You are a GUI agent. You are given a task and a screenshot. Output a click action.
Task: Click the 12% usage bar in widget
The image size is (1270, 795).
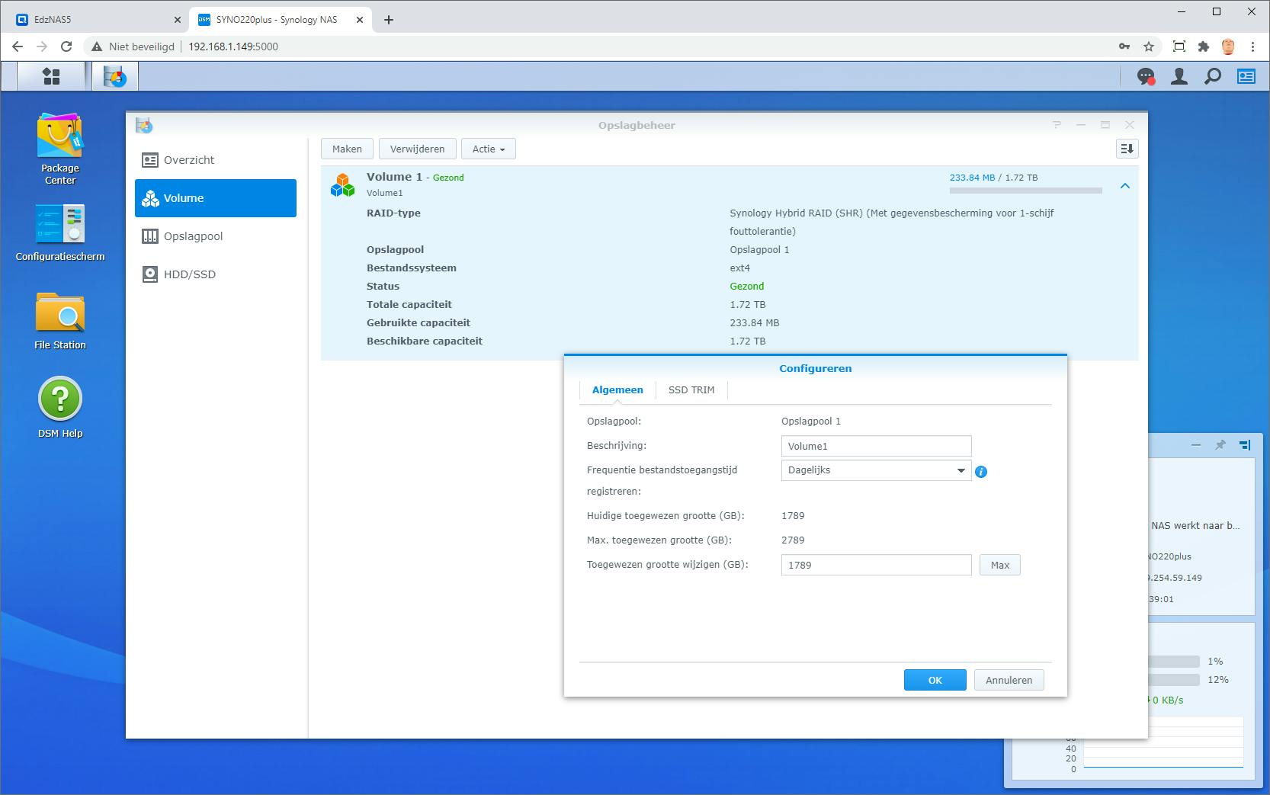(x=1172, y=680)
